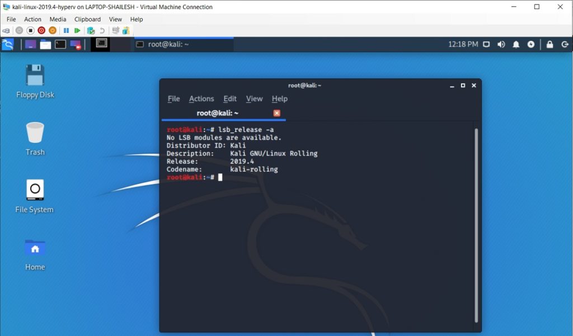Click the root@kali taskbar window button
Screen dimensions: 573x336
(184, 44)
